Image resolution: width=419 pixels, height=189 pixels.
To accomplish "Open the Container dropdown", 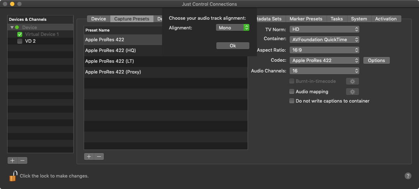I will point(324,40).
